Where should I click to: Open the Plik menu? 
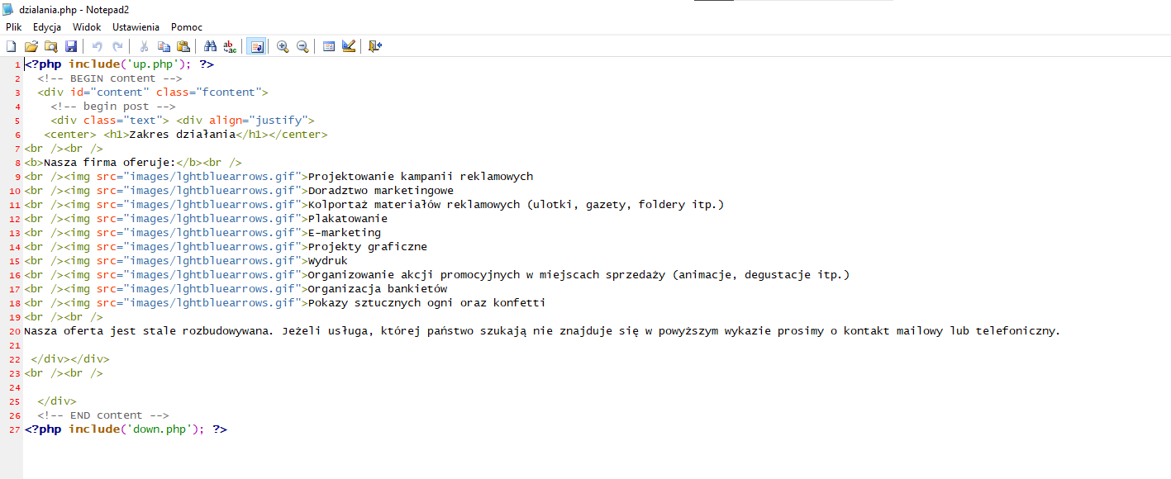coord(13,27)
